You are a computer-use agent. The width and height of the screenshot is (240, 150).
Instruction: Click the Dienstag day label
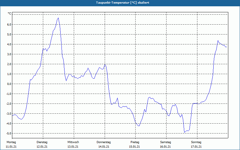42,142
